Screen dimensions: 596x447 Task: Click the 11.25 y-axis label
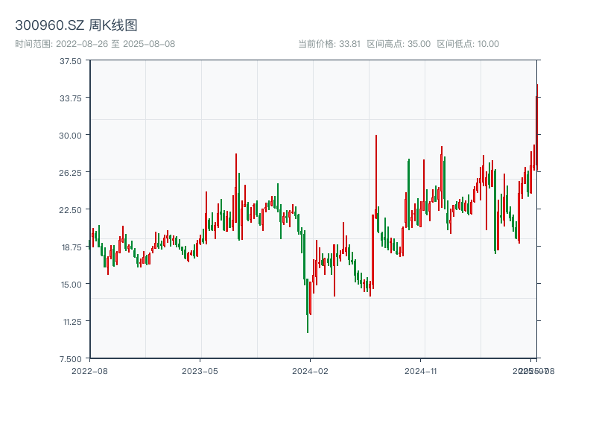(x=71, y=322)
